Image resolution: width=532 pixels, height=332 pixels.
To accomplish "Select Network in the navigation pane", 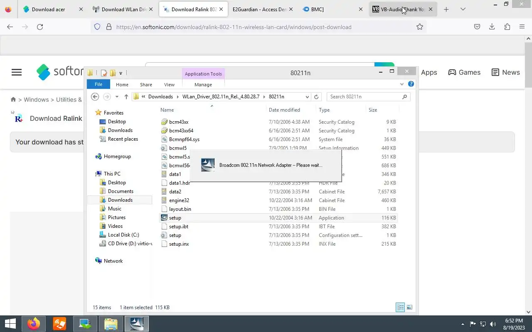I will click(113, 261).
